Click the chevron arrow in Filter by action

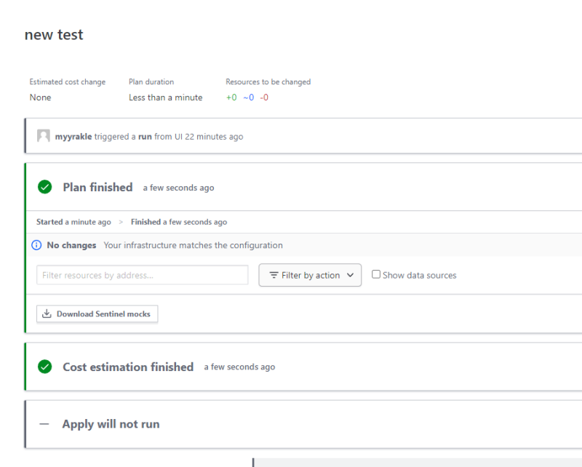pyautogui.click(x=350, y=275)
